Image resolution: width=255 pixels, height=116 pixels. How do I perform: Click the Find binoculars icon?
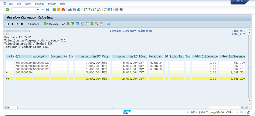pyautogui.click(x=74, y=10)
